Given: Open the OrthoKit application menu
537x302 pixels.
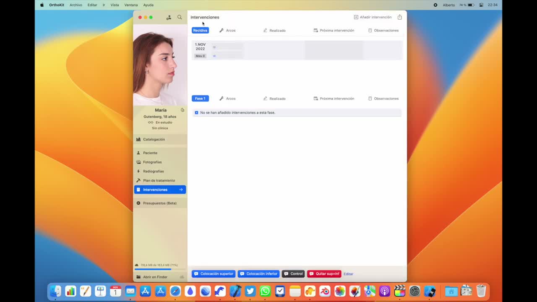Looking at the screenshot, I should [x=57, y=5].
